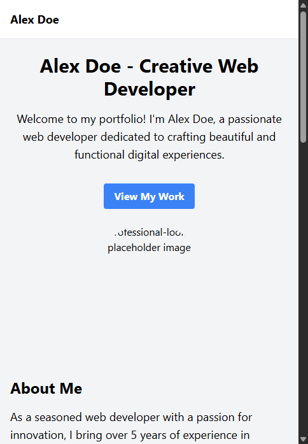Viewport: 308px width, 444px height.
Task: Click the Alex Doe - Creative Web Developer heading
Action: tap(149, 78)
